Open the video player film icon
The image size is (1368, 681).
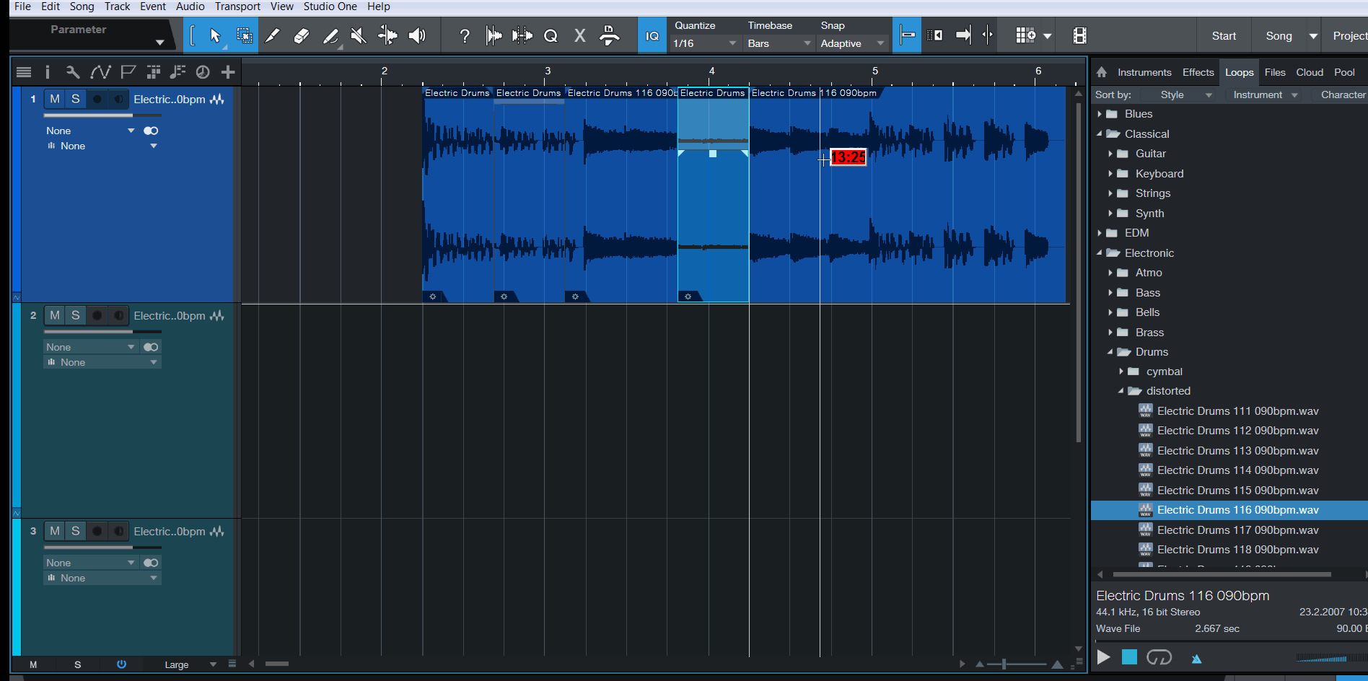[x=1079, y=35]
